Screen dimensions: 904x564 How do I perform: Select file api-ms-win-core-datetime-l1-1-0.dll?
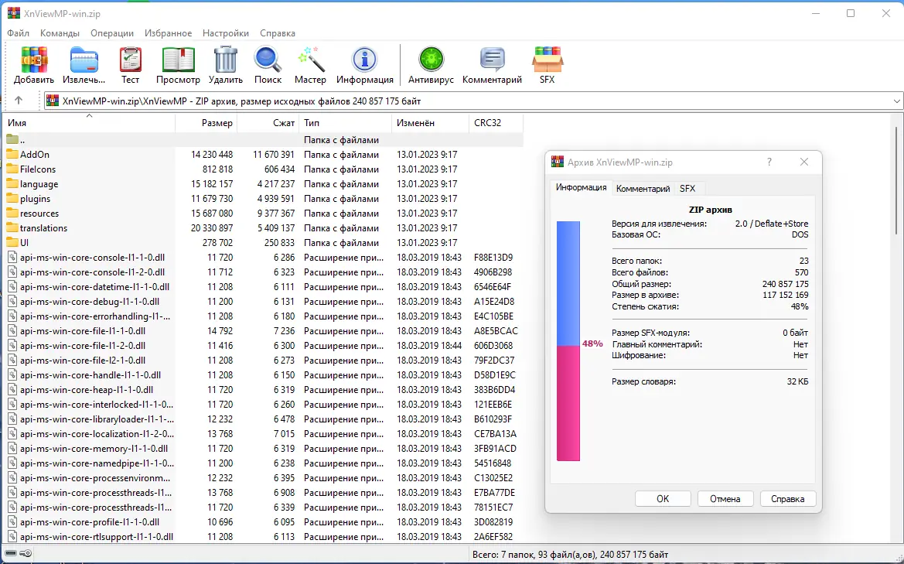94,286
